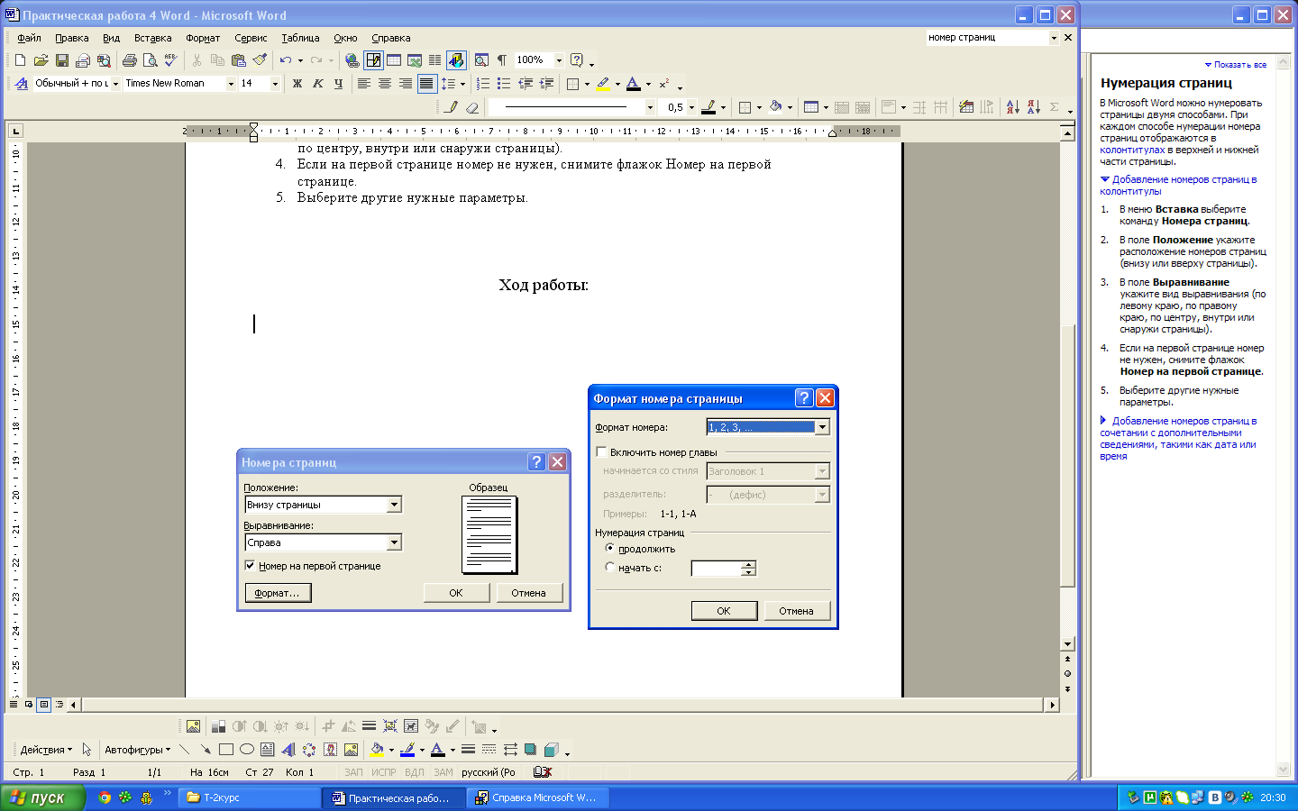The width and height of the screenshot is (1298, 811).
Task: Start a bulleted list
Action: [504, 84]
